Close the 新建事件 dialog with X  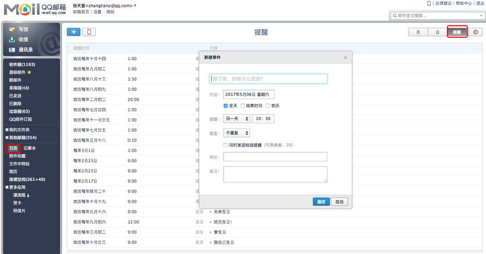point(346,57)
